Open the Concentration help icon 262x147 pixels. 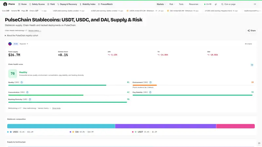point(27,92)
